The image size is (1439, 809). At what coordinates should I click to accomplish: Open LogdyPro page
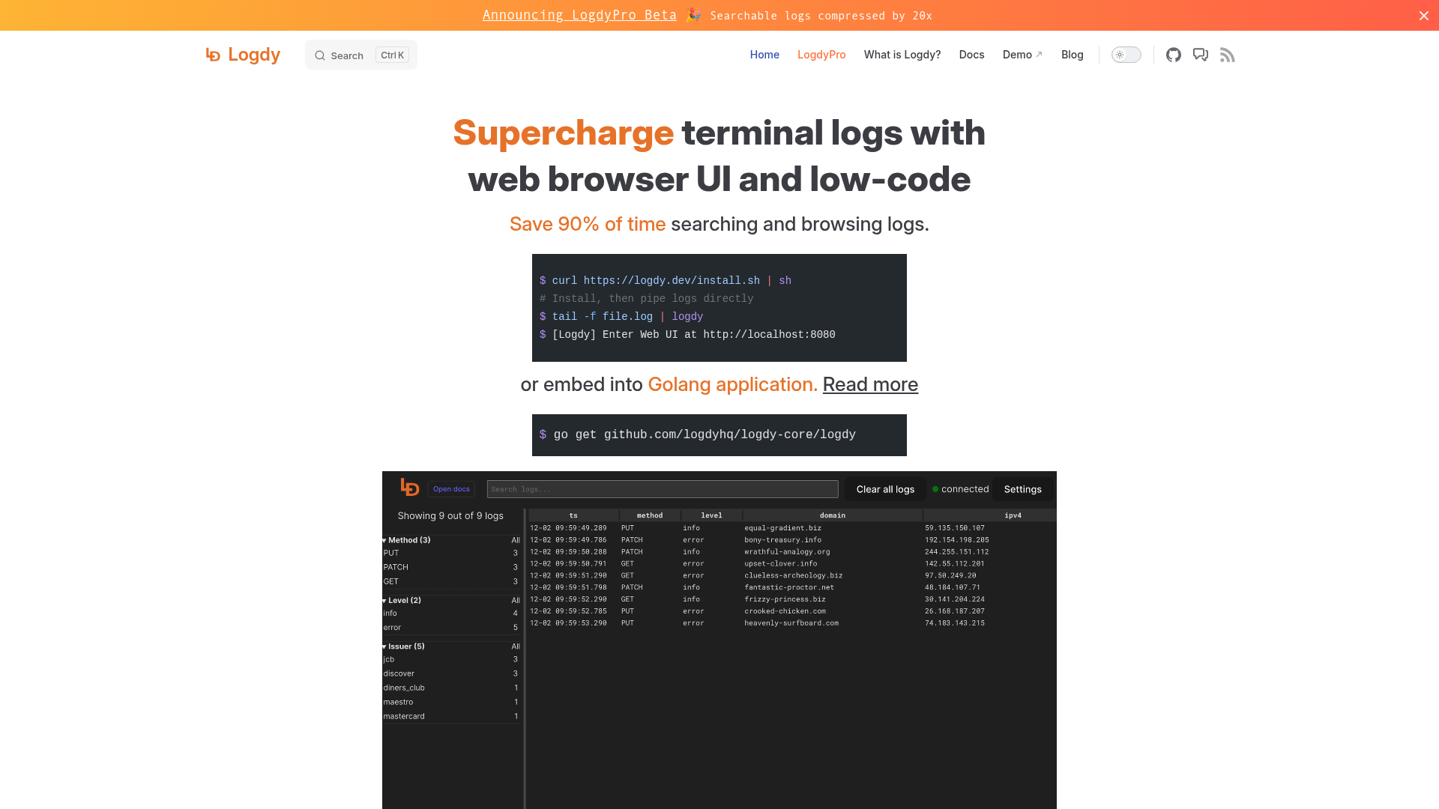point(821,55)
